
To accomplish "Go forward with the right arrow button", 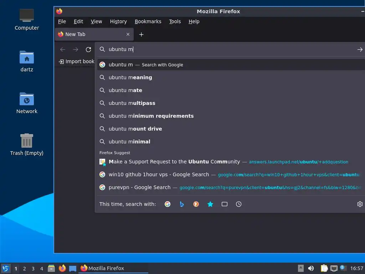I will pos(76,49).
